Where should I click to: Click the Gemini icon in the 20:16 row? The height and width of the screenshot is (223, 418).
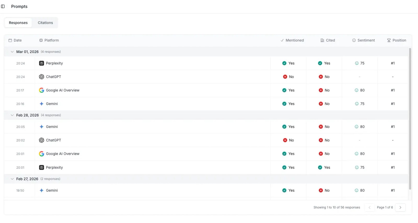tap(42, 104)
